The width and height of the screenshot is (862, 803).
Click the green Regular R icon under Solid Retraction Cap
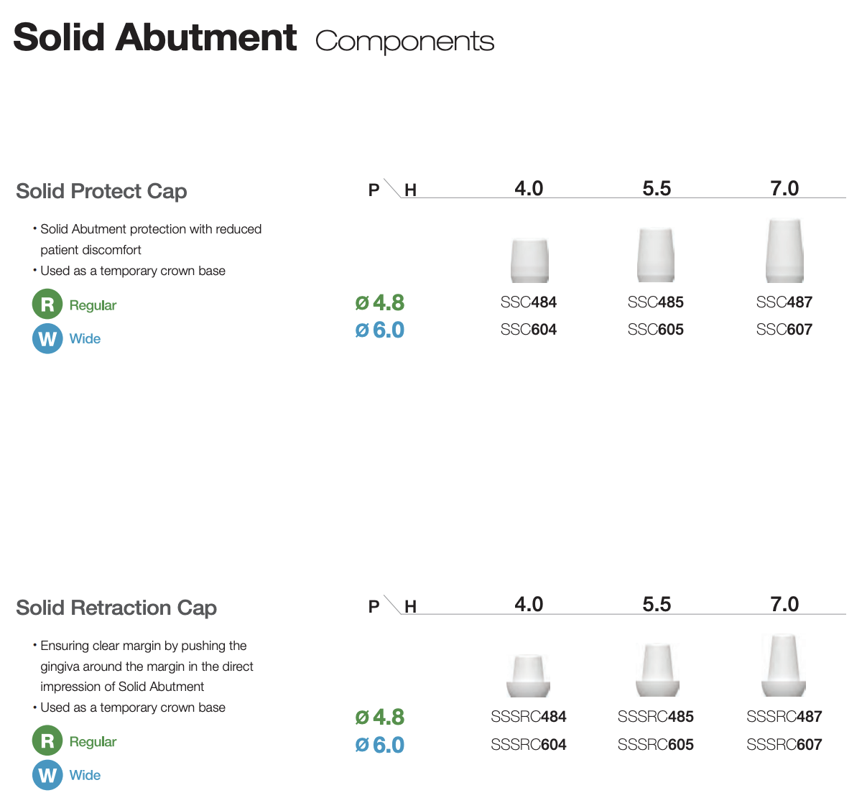pos(47,741)
